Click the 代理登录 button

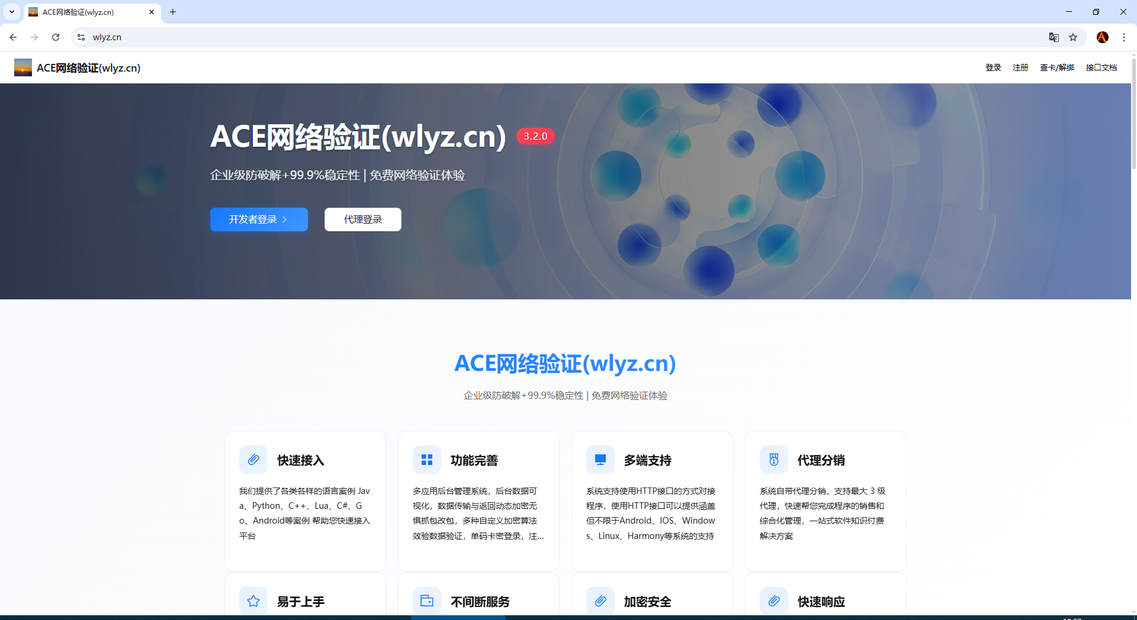[363, 219]
